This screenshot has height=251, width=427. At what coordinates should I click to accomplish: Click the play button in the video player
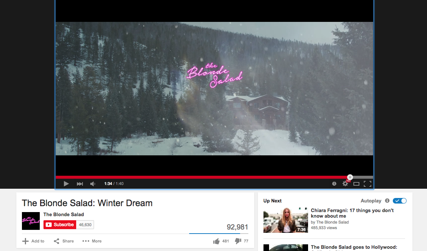66,184
